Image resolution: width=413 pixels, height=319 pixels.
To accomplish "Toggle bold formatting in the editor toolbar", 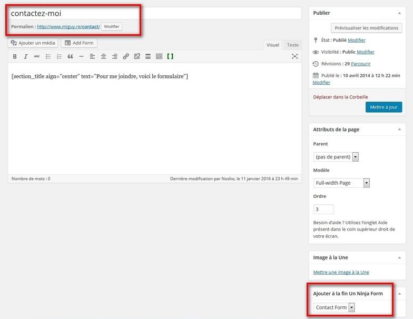I will (15, 56).
